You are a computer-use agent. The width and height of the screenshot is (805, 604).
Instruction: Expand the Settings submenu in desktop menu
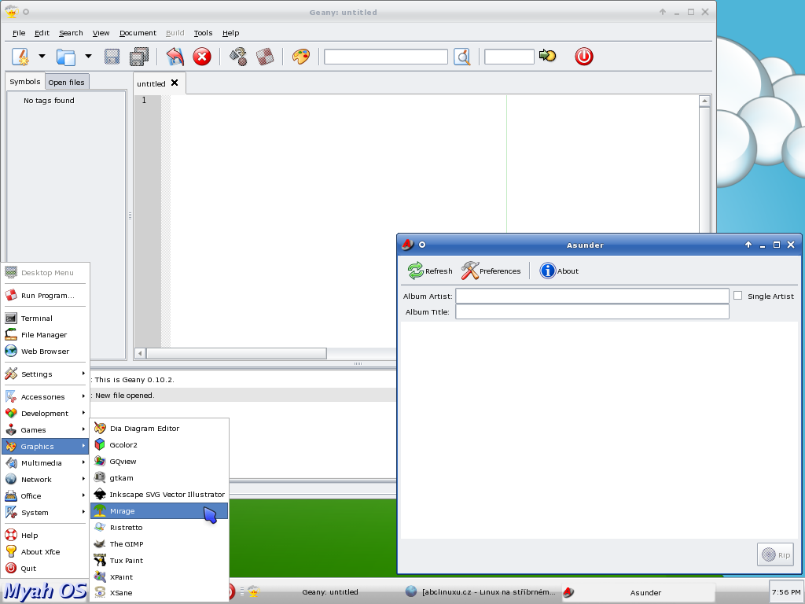(45, 374)
